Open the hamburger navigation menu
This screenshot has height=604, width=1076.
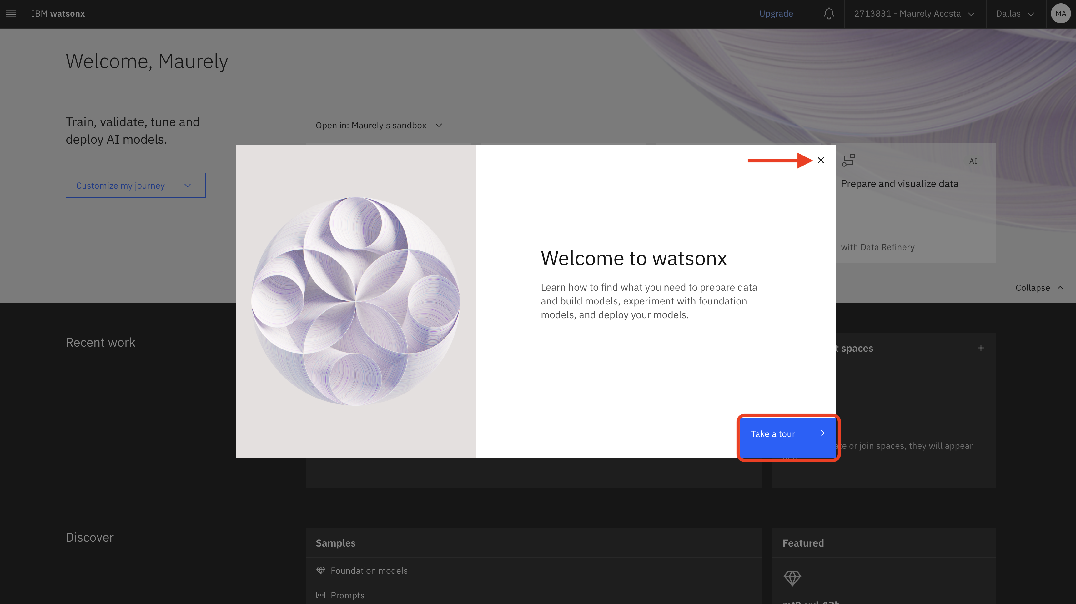tap(10, 14)
